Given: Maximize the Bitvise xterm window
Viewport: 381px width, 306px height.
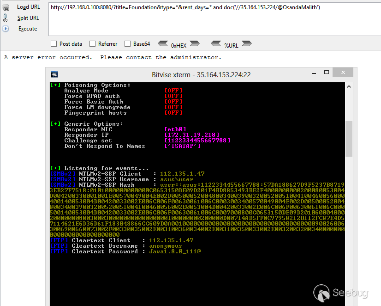Looking at the screenshot, I should (327, 72).
